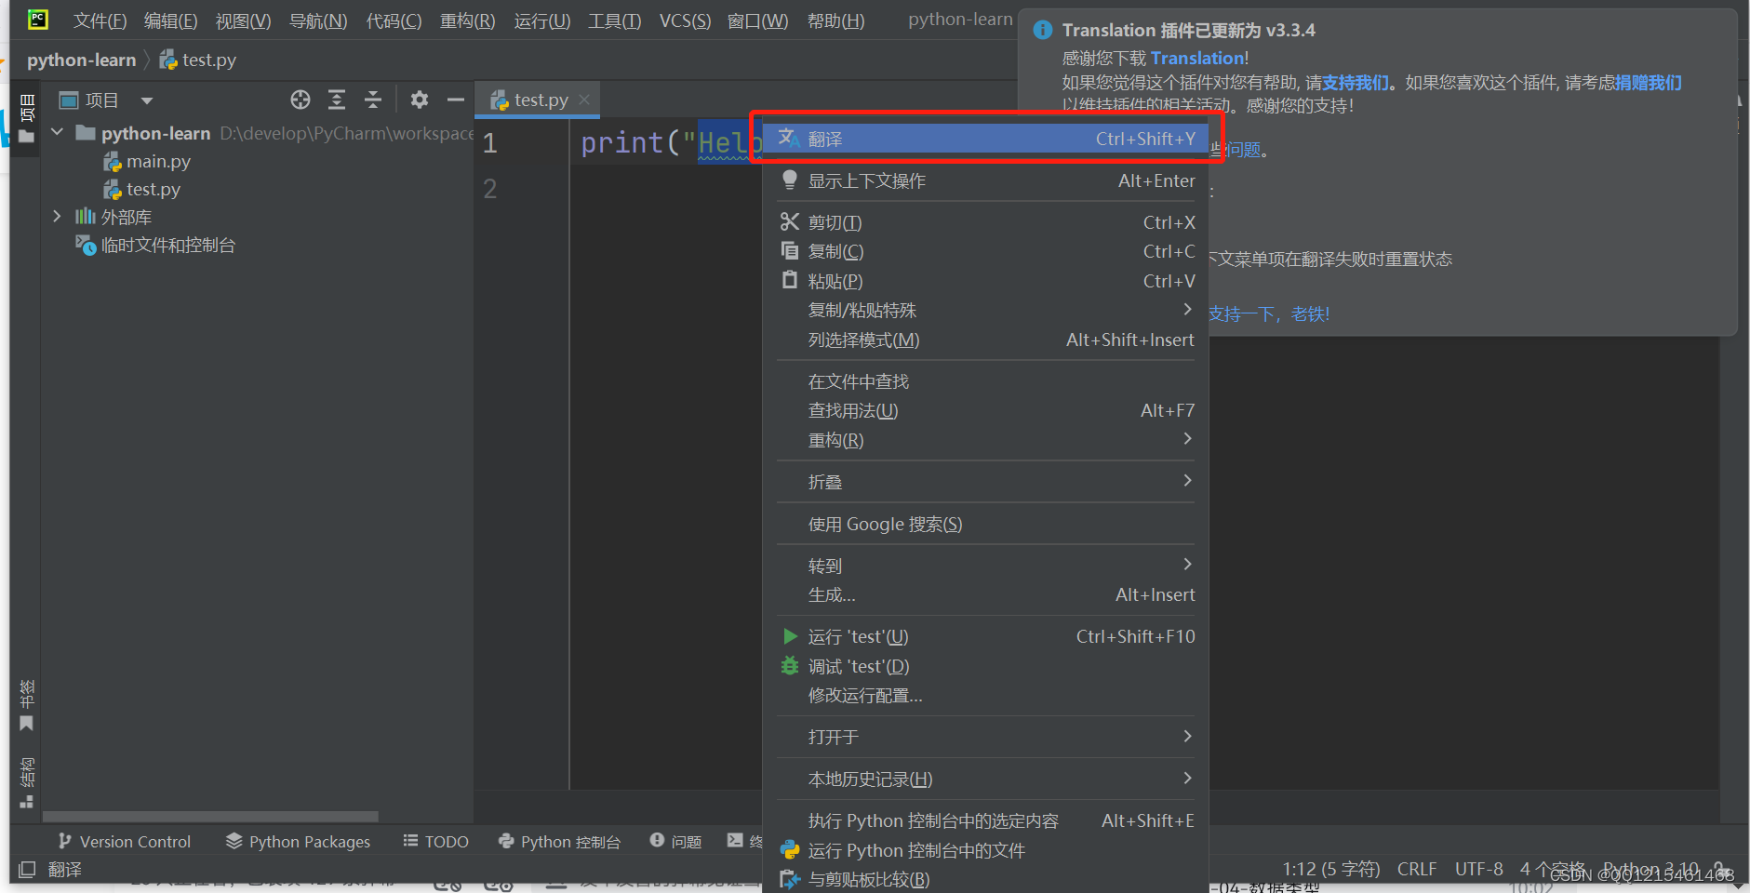Follow 支持一下，老铁! link
The width and height of the screenshot is (1750, 893).
[1269, 313]
